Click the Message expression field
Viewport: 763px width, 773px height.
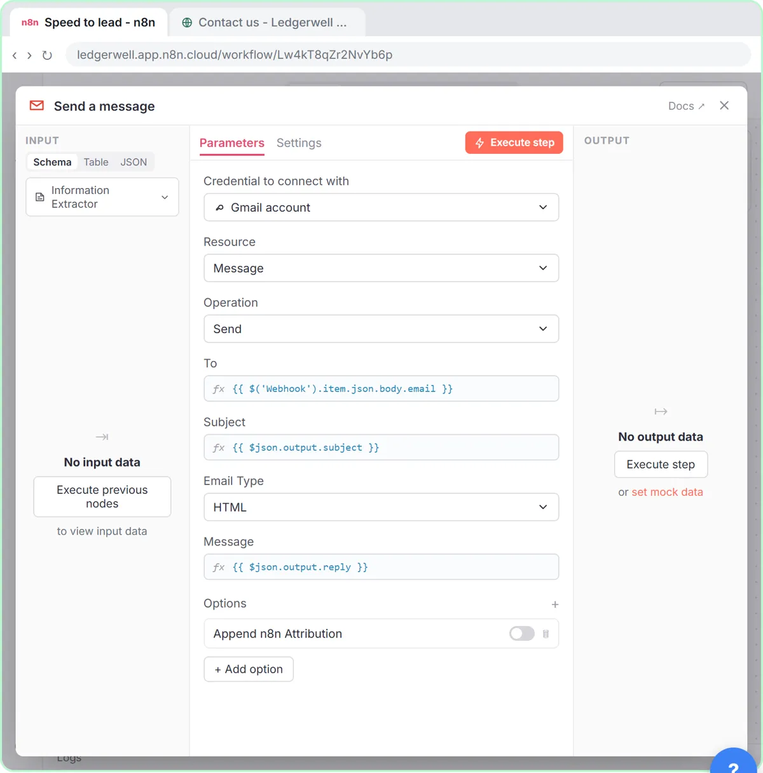click(x=381, y=567)
